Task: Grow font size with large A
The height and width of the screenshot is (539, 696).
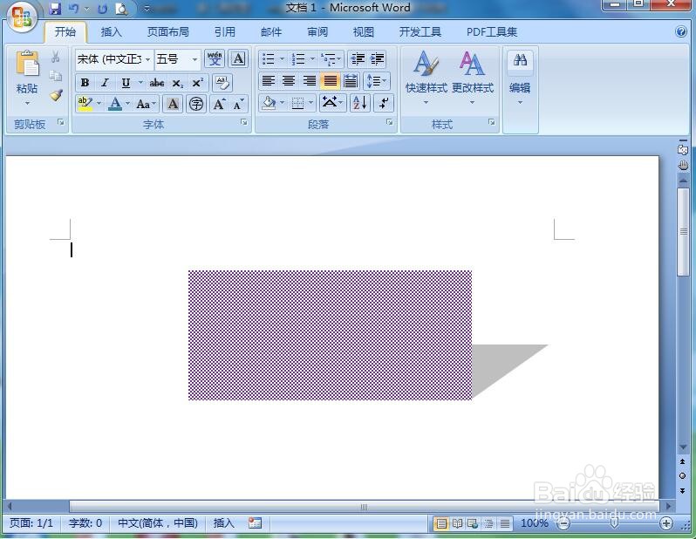Action: (219, 105)
